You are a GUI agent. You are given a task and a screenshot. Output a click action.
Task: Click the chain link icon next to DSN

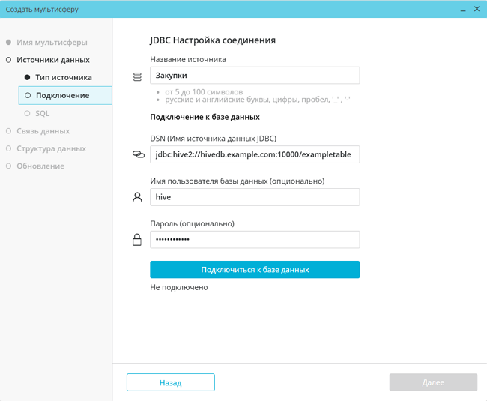click(x=137, y=154)
